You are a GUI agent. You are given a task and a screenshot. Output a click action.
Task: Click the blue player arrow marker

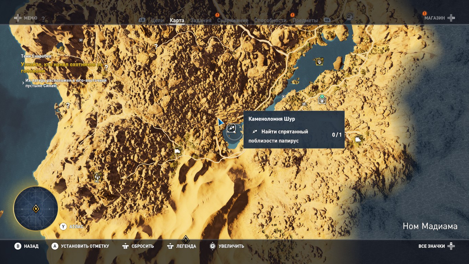coord(220,122)
